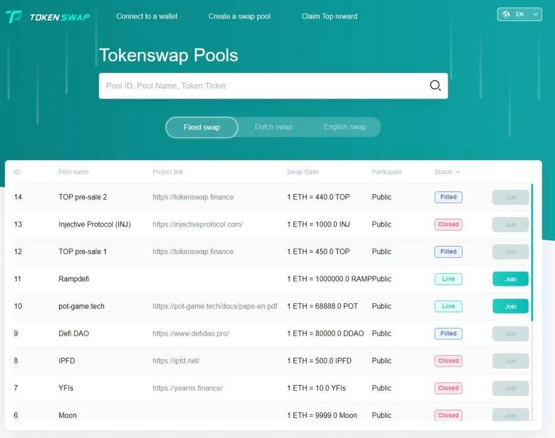Viewport: 555px width, 438px height.
Task: Click Closed status of Injective Protocol
Action: pos(448,224)
